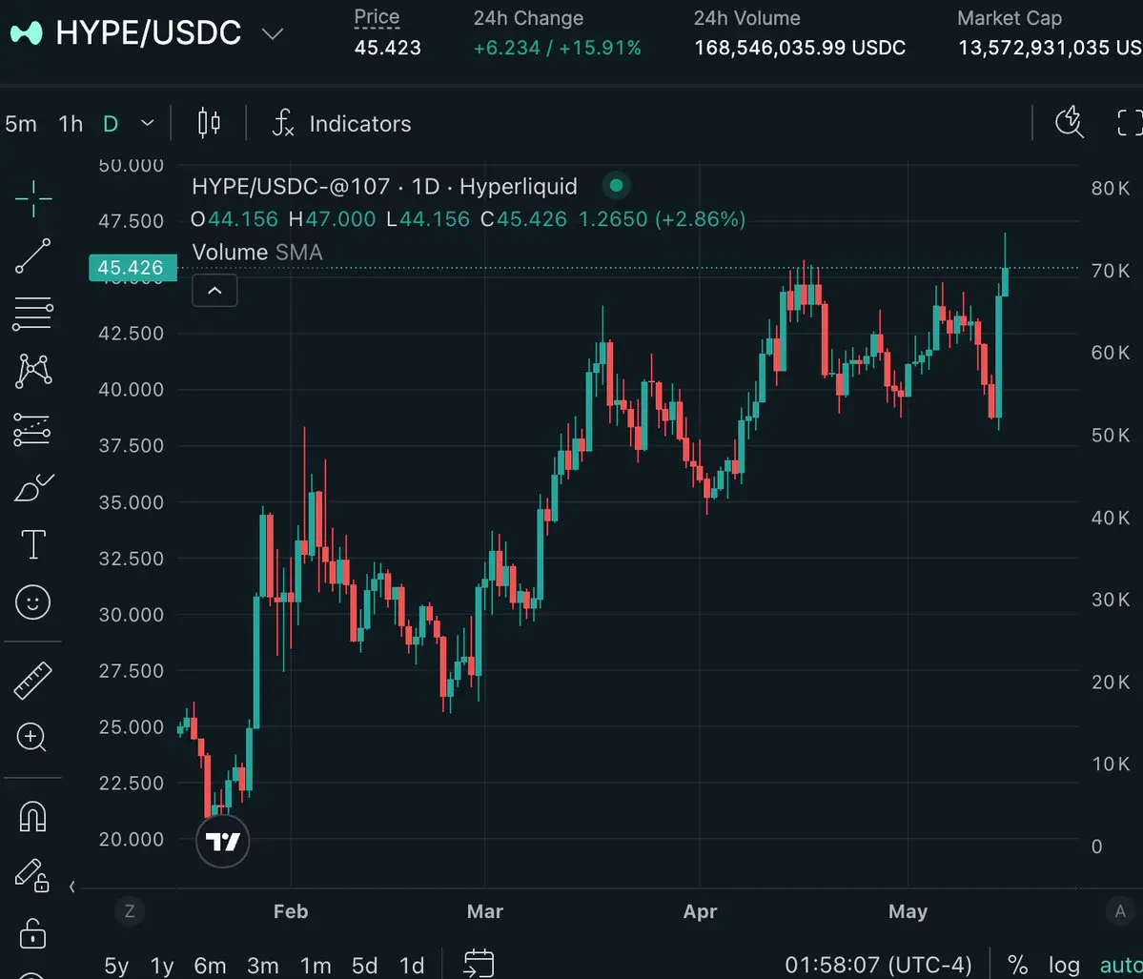1143x979 pixels.
Task: Switch to 5m timeframe
Action: coord(20,124)
